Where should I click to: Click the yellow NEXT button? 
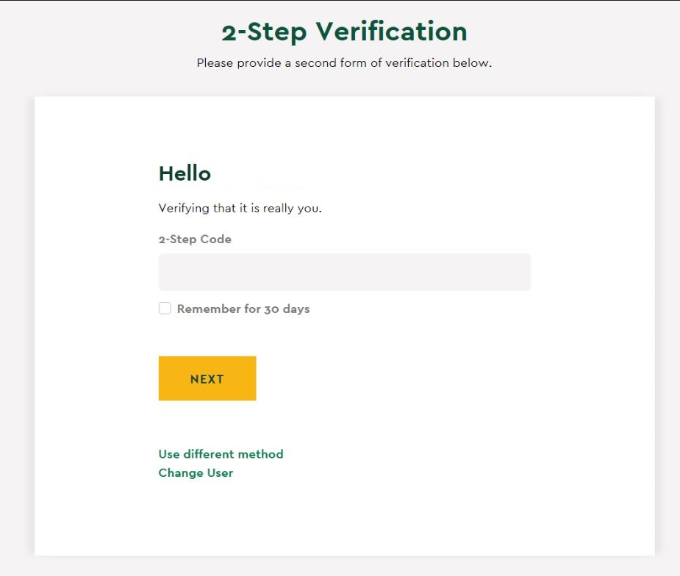(207, 378)
